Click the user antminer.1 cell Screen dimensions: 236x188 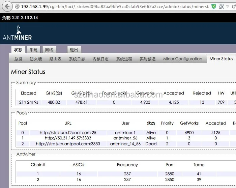pos(125,133)
